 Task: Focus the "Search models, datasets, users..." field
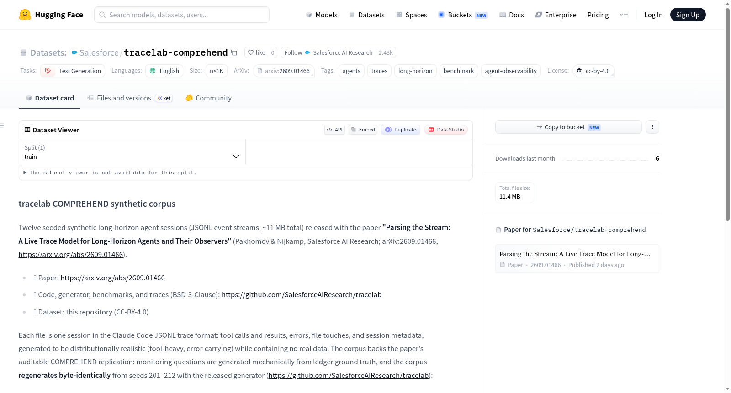[182, 15]
